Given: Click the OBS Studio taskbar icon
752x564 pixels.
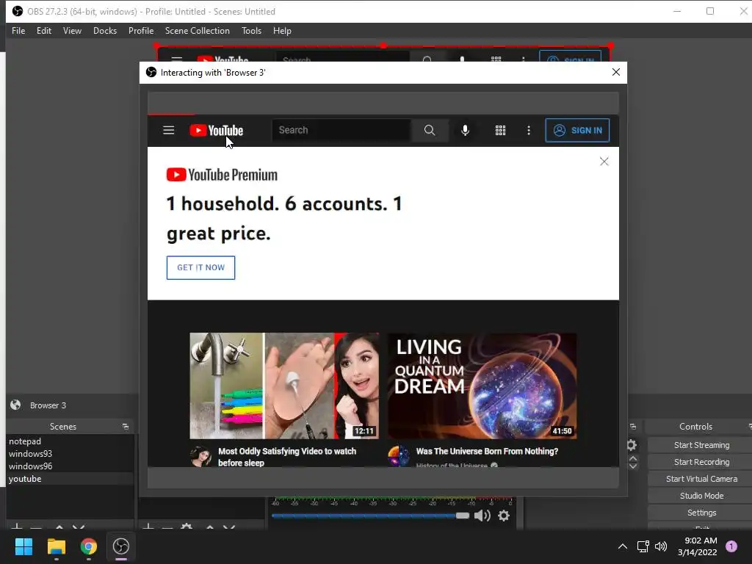Looking at the screenshot, I should tap(121, 546).
